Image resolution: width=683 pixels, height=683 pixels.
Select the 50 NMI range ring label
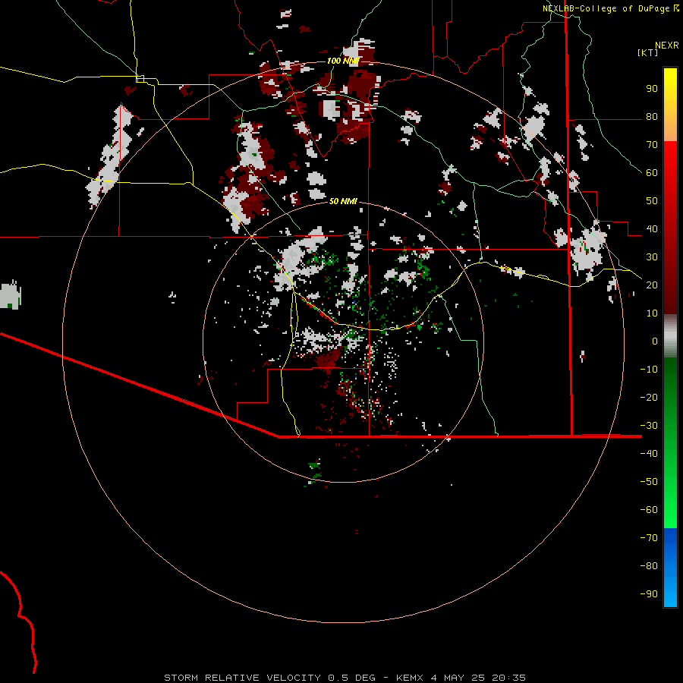(343, 201)
